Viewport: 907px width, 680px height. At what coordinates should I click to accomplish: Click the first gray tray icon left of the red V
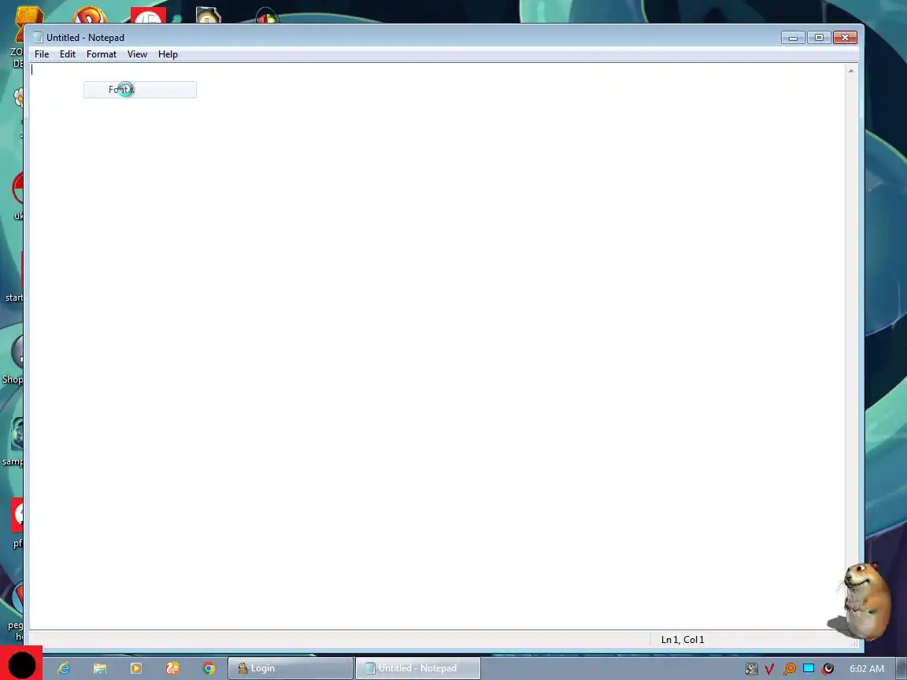(x=751, y=669)
